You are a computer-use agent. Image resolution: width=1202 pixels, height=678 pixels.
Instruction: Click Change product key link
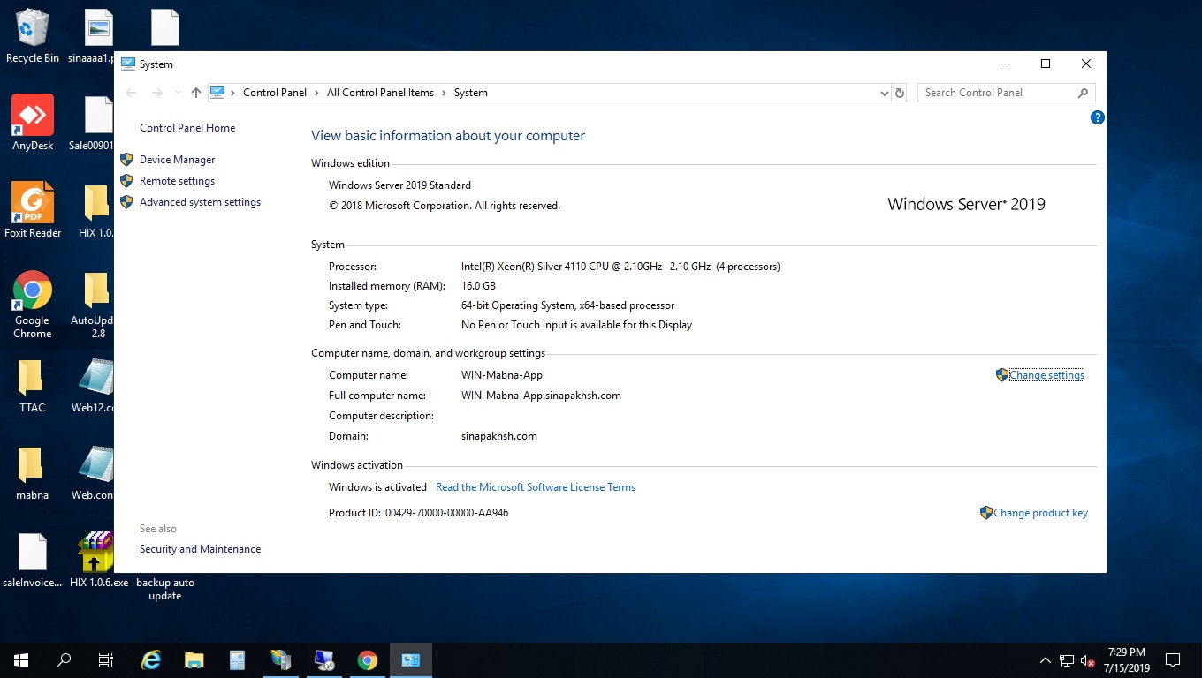[1040, 513]
